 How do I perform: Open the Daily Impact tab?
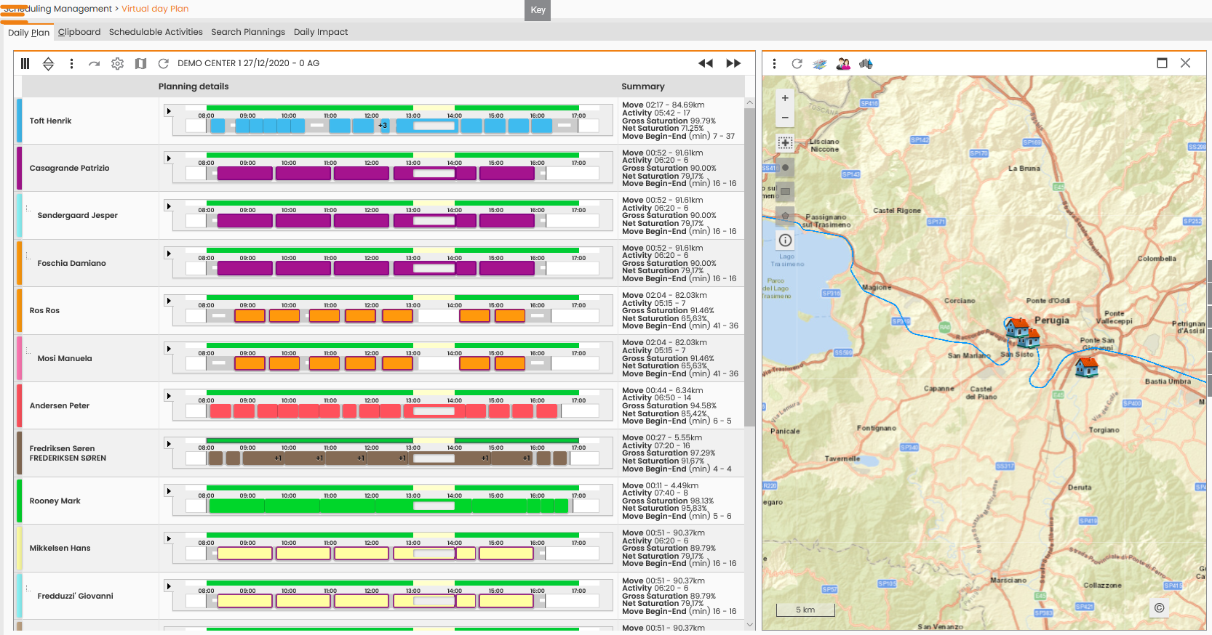pos(321,32)
